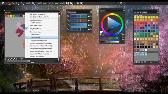
Task: Click the brush size preview icon
Action: pyautogui.click(x=22, y=3)
